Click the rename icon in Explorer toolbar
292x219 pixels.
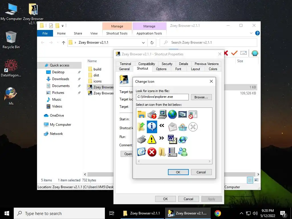pos(244,53)
